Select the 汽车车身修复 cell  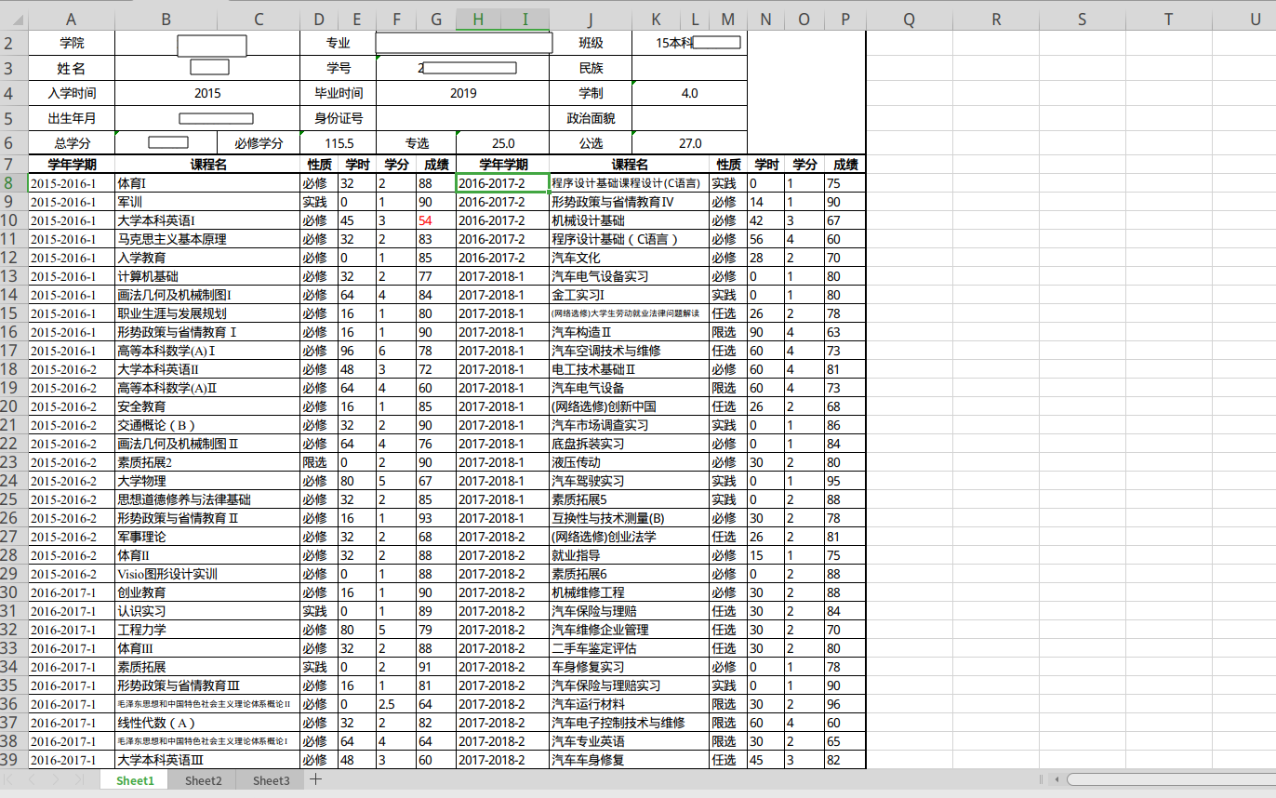pyautogui.click(x=629, y=760)
